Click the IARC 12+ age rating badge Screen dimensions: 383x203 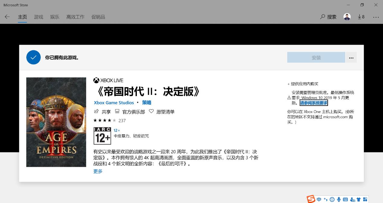[x=102, y=136]
